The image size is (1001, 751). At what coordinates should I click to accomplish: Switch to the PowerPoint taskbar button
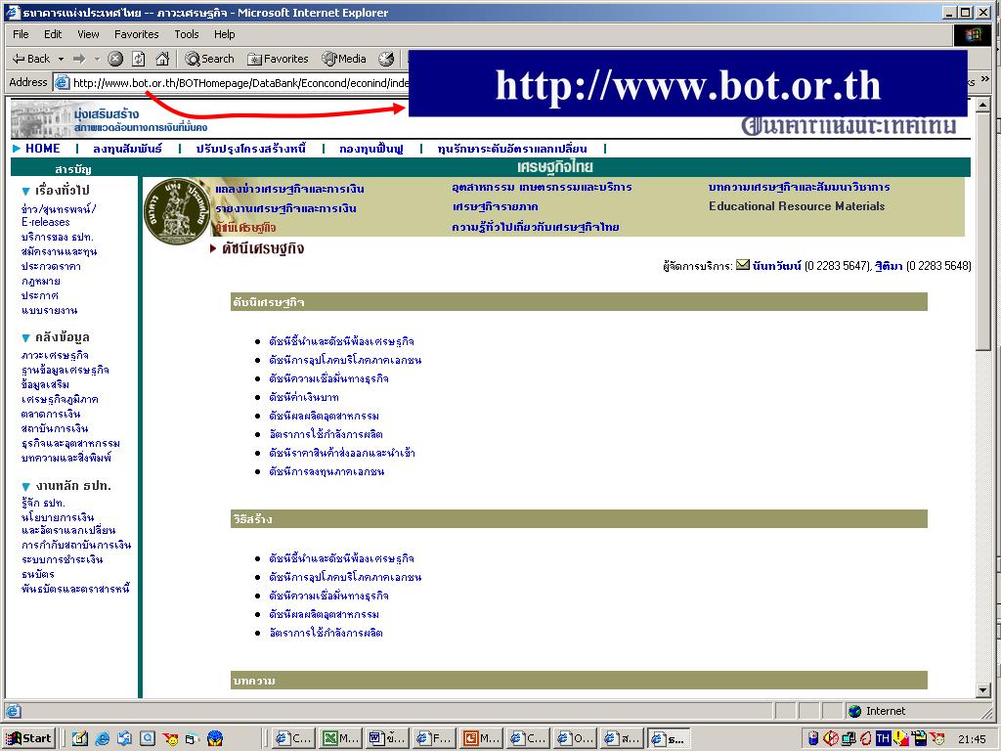[x=481, y=739]
